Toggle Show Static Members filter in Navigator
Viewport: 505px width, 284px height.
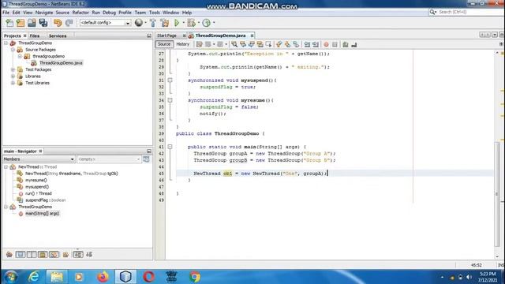(32, 254)
